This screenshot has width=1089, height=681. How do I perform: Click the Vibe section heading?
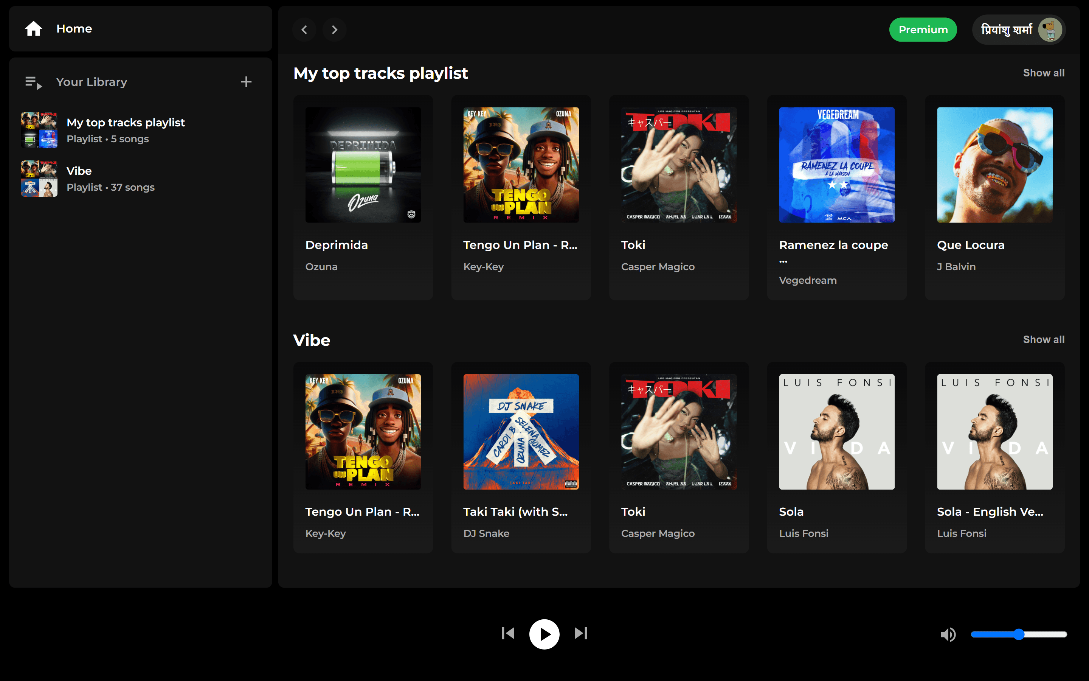(312, 340)
